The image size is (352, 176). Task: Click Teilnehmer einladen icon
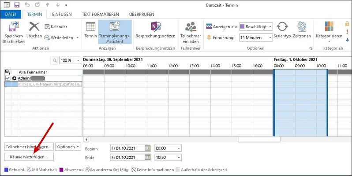[191, 27]
